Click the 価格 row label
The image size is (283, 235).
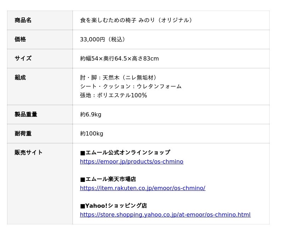(x=20, y=39)
